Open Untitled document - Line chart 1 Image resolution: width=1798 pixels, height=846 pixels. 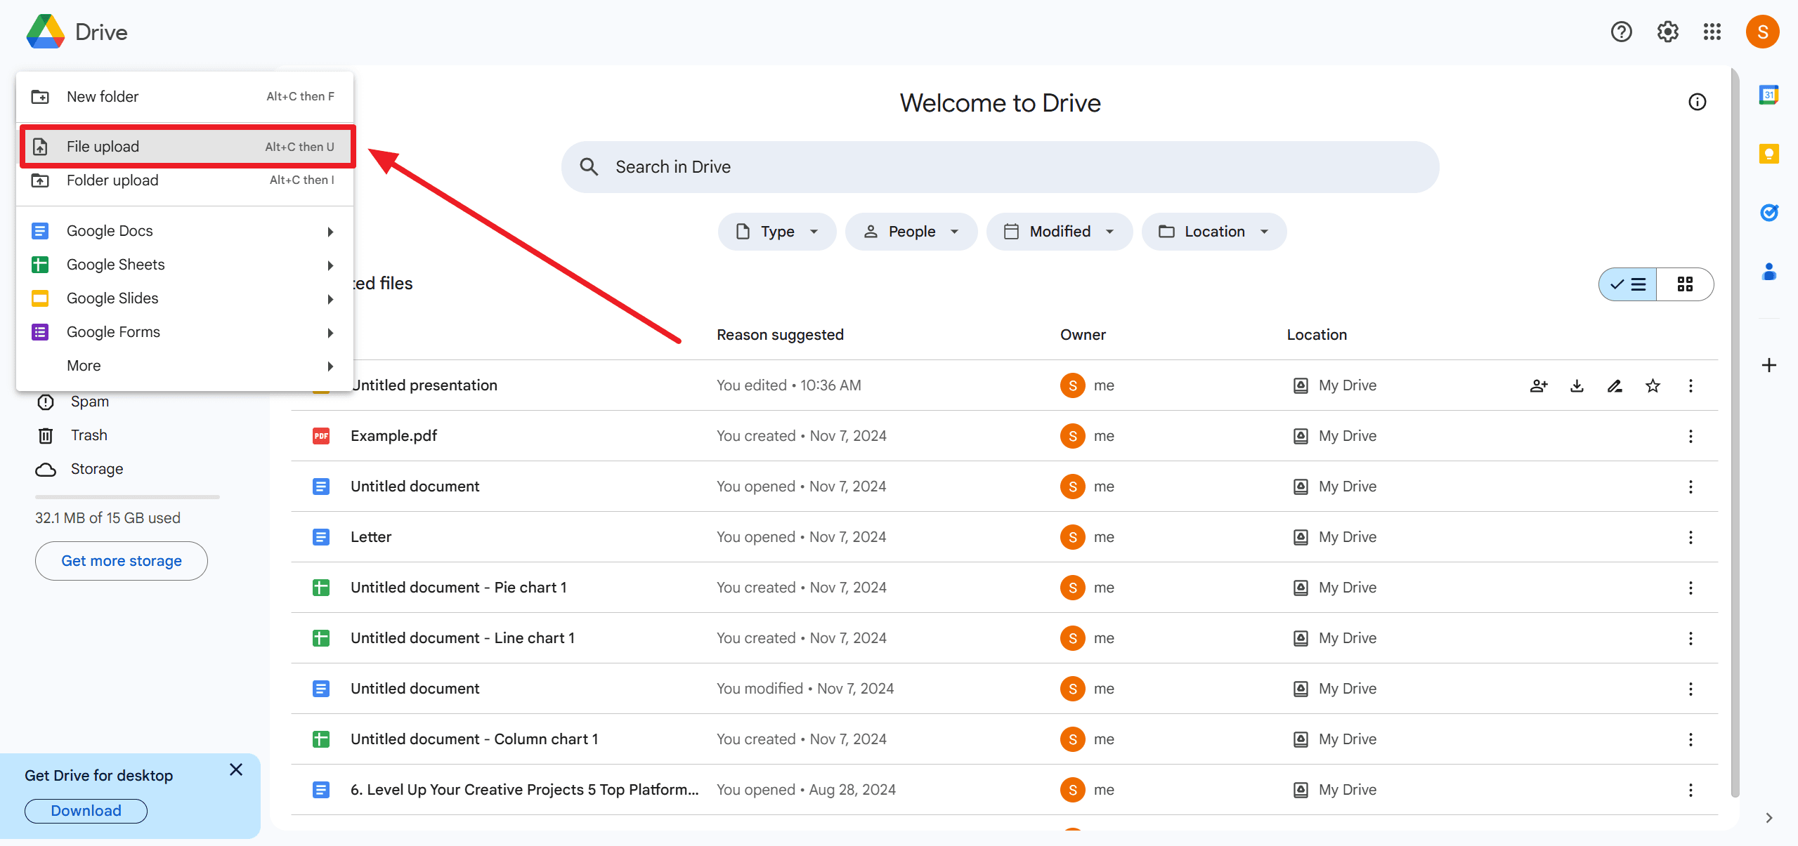pos(462,638)
